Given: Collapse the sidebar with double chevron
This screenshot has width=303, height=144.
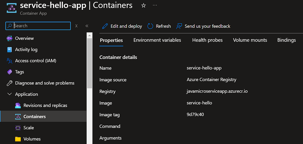Looking at the screenshot, I should (87, 26).
